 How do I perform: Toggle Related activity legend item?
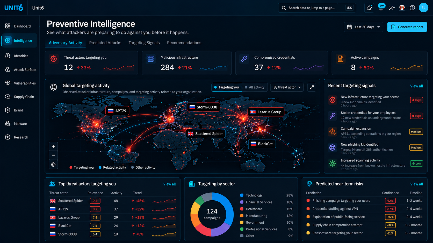click(x=112, y=167)
